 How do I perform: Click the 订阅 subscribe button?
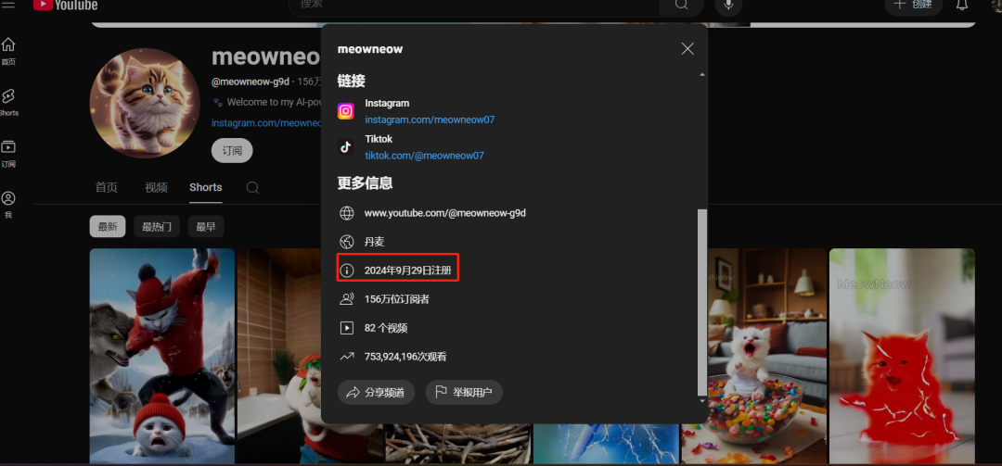coord(232,151)
